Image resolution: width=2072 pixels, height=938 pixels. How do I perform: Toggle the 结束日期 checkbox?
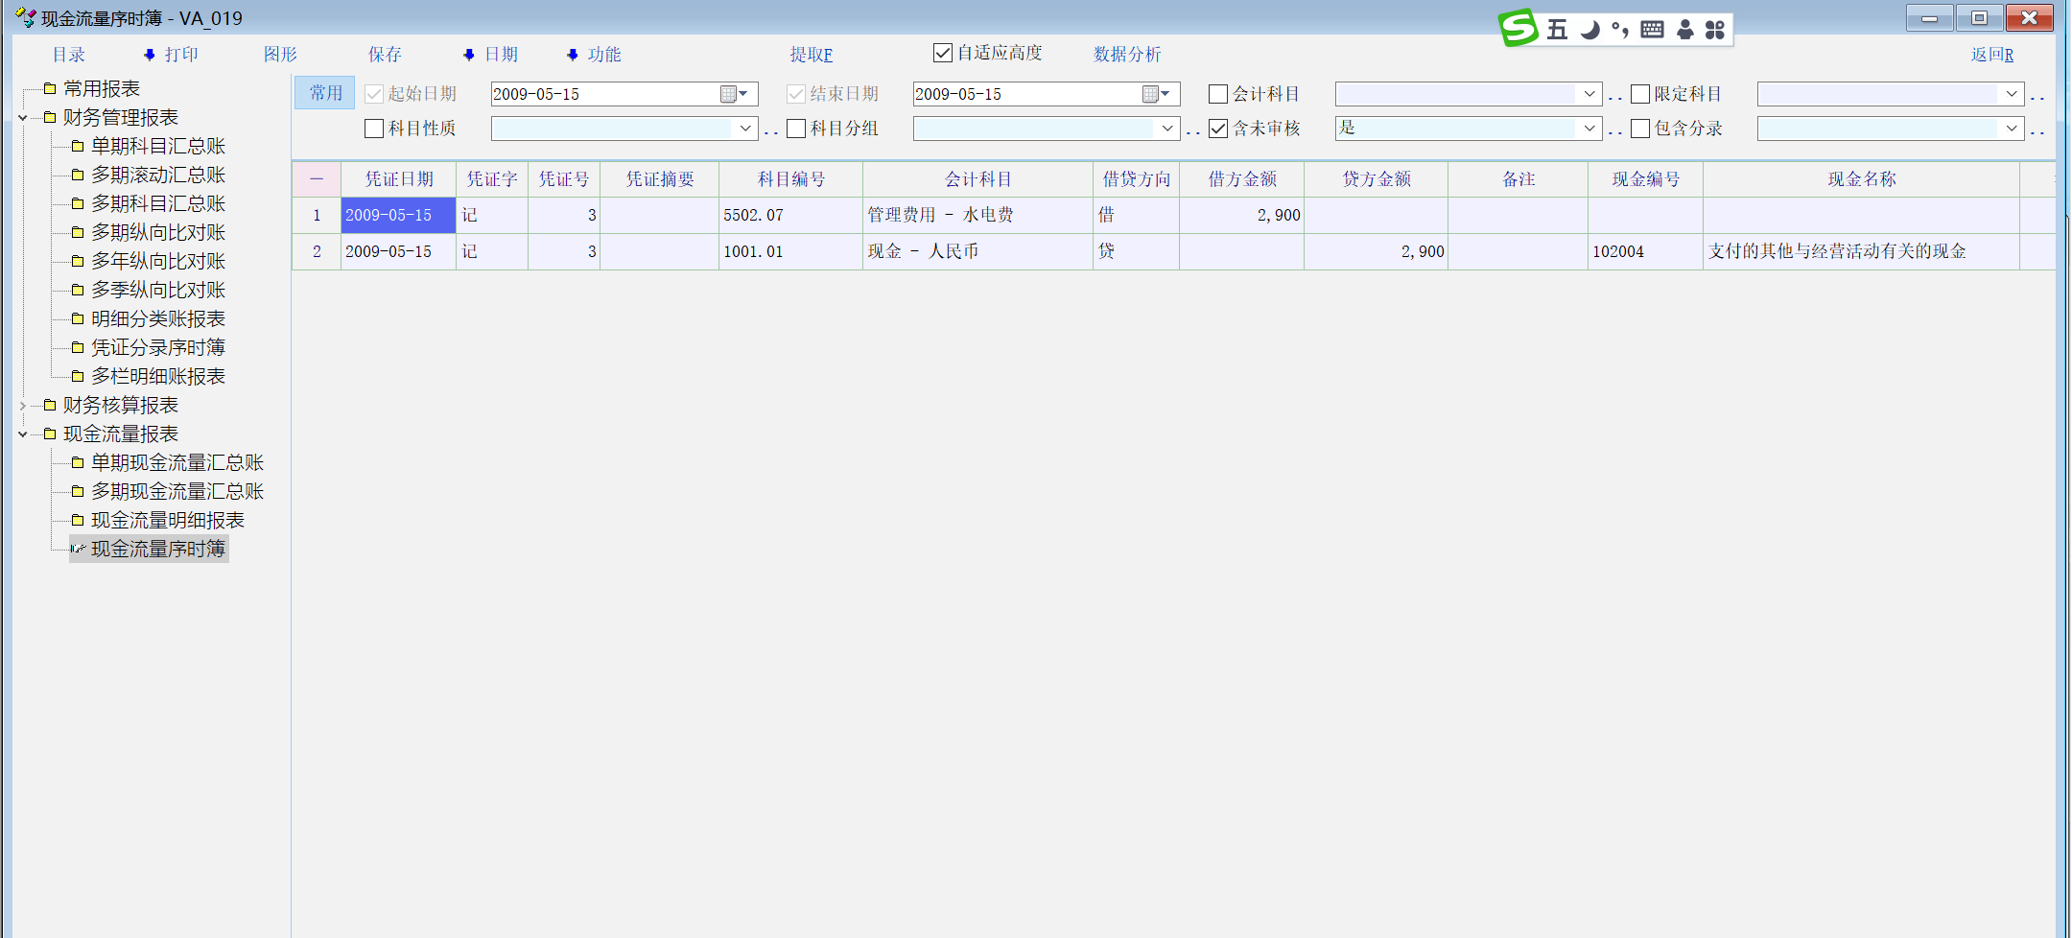point(796,94)
